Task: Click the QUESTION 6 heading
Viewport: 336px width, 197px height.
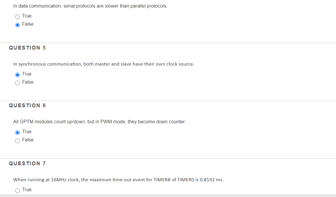Action: (x=28, y=105)
